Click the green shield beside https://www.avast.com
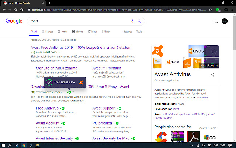236x148 pixels. [x=69, y=92]
